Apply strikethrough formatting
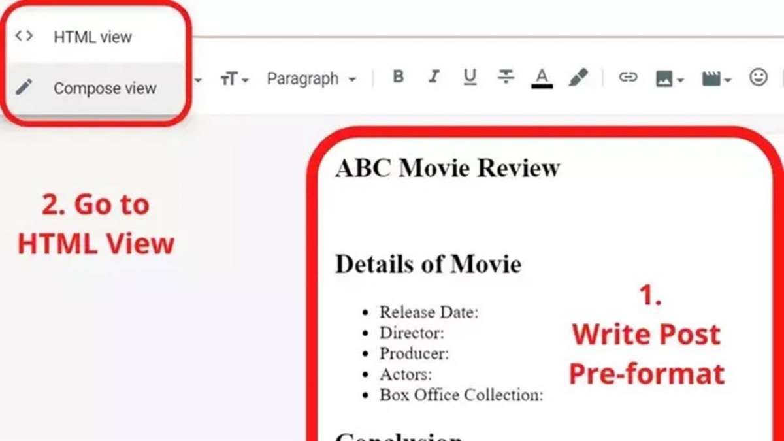The width and height of the screenshot is (784, 441). tap(505, 77)
